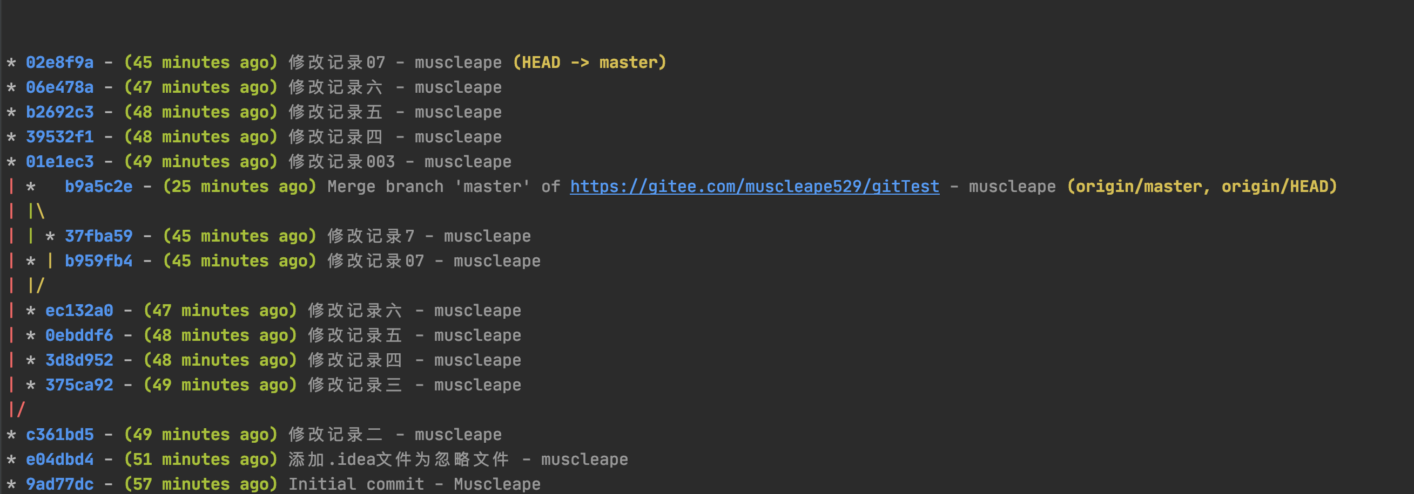Click the "Initial commit" message text
The width and height of the screenshot is (1414, 494).
356,484
